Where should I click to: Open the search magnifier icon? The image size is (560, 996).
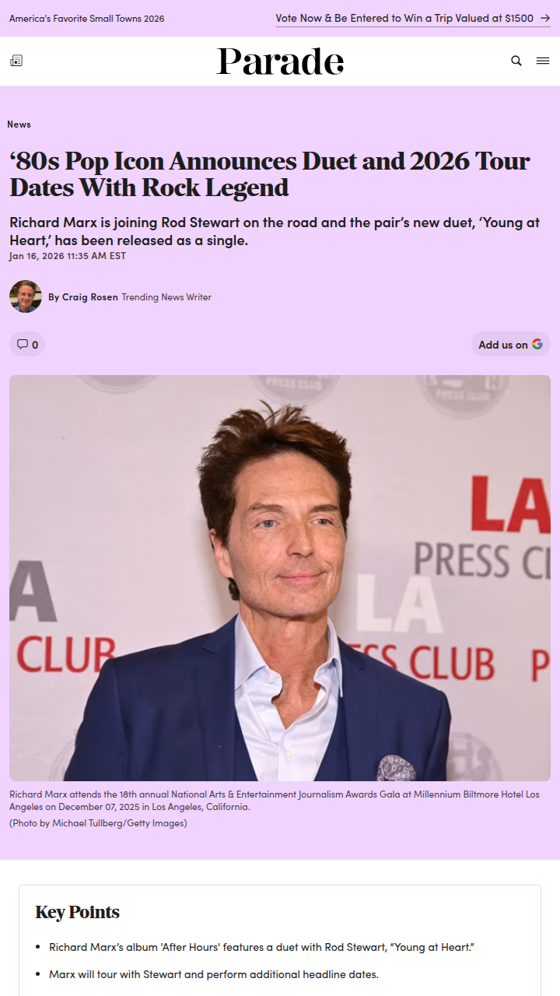pos(516,61)
